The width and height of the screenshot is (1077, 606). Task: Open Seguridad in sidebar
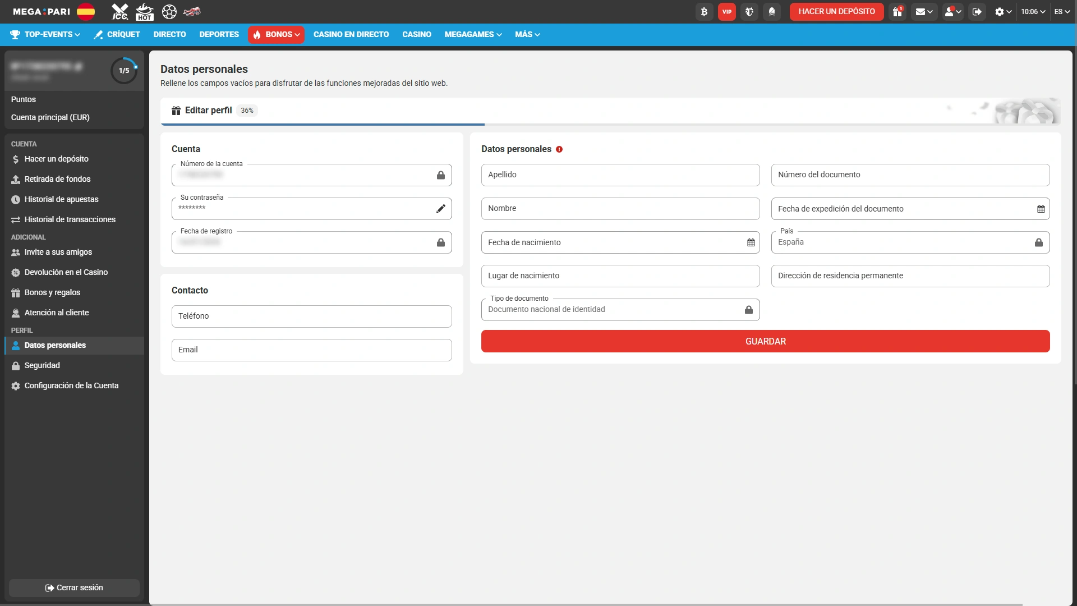click(74, 365)
